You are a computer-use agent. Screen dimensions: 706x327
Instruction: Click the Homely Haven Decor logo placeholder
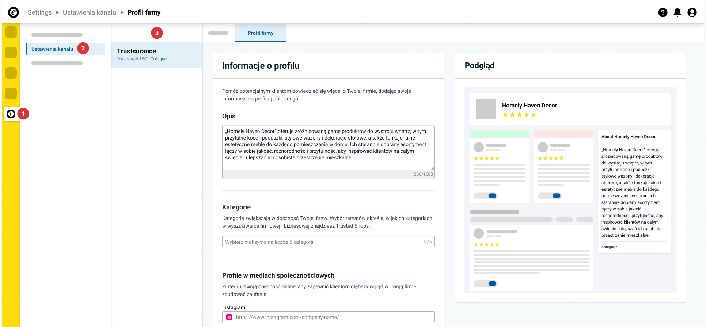[x=486, y=109]
